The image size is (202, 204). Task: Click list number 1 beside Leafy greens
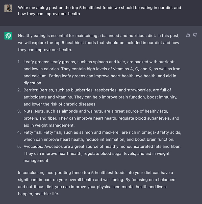click(19, 62)
